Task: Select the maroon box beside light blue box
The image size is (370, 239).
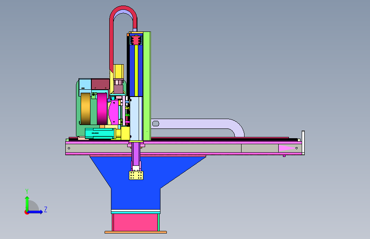Action: click(100, 84)
